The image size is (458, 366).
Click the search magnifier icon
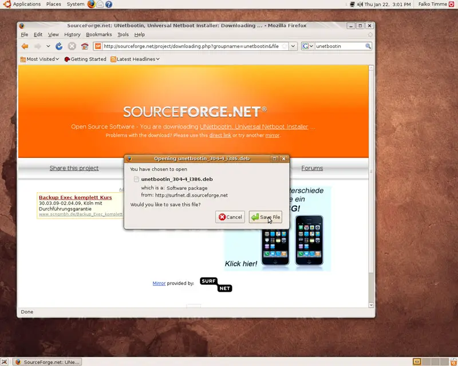click(x=368, y=46)
